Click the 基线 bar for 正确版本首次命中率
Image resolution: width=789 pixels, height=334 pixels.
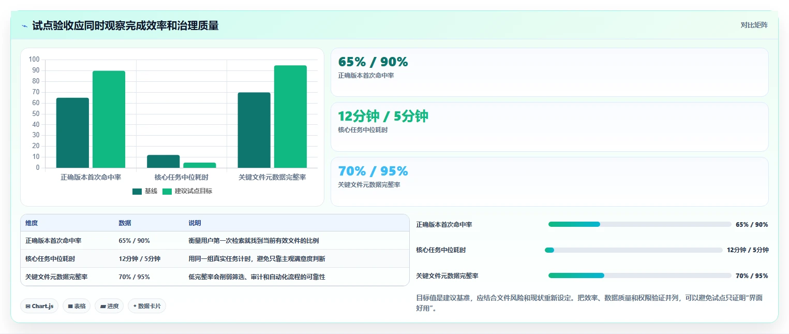72,133
